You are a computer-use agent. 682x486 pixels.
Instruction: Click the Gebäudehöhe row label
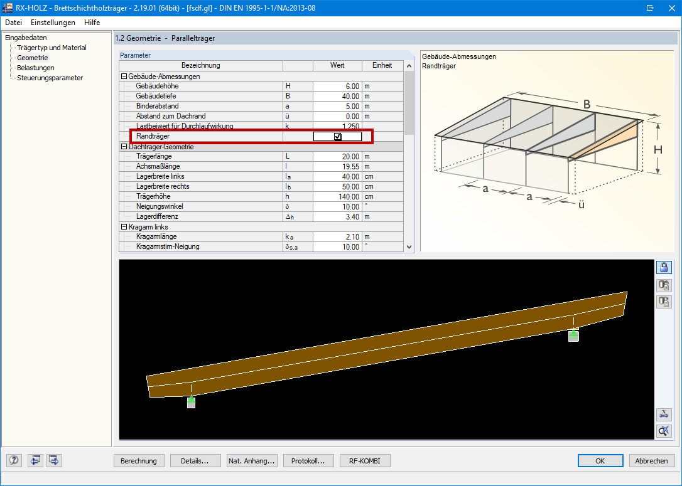157,86
